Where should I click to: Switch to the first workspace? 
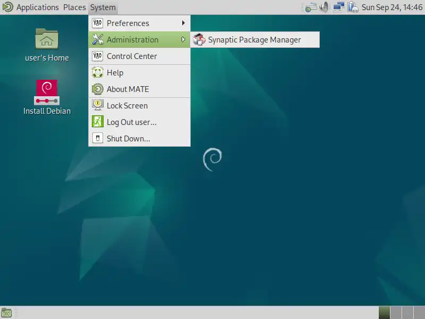coord(384,313)
